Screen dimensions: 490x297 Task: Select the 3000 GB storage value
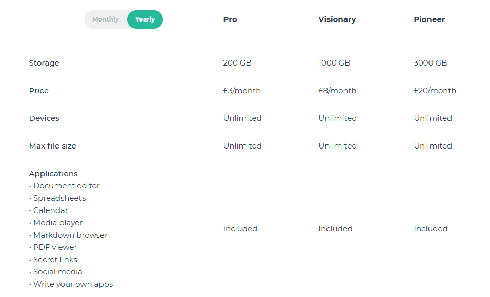[431, 63]
